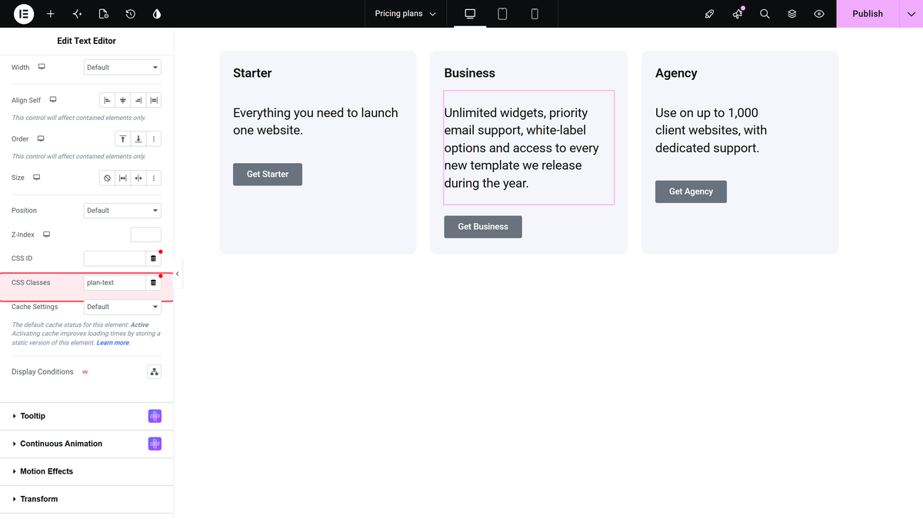Open the structure layers icon

click(x=791, y=14)
